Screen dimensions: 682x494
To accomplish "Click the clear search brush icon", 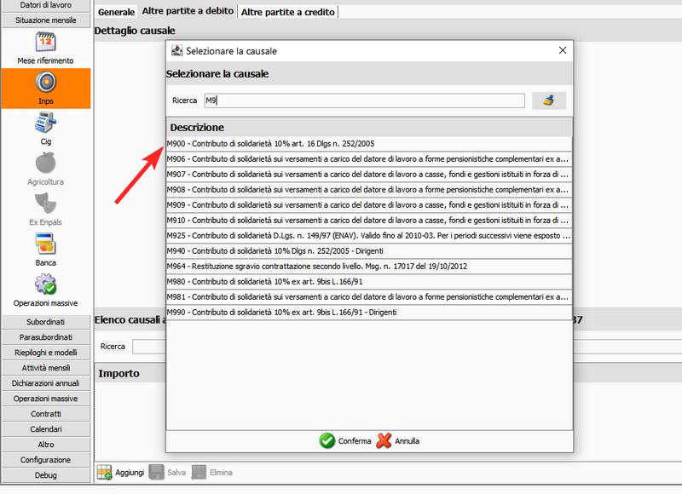I will 549,101.
